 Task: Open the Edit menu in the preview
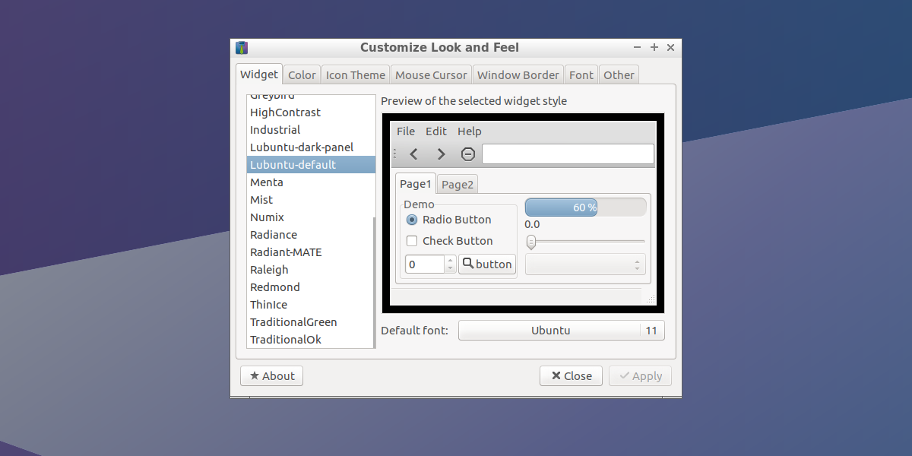436,131
